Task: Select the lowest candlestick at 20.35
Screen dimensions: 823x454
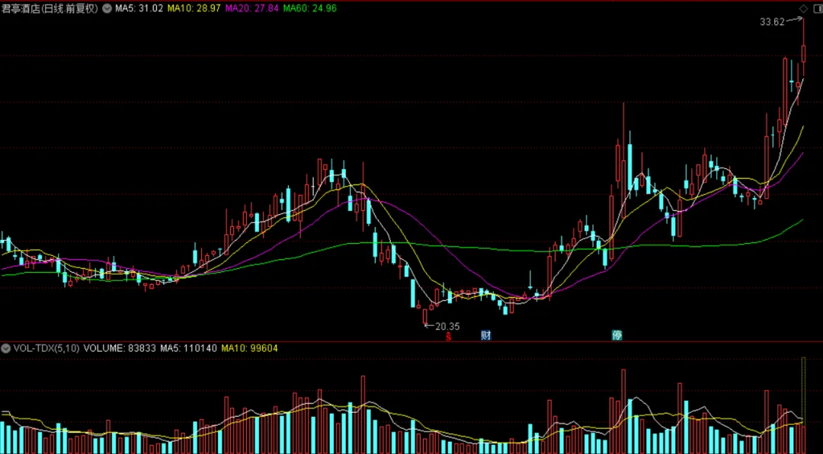Action: [x=424, y=317]
